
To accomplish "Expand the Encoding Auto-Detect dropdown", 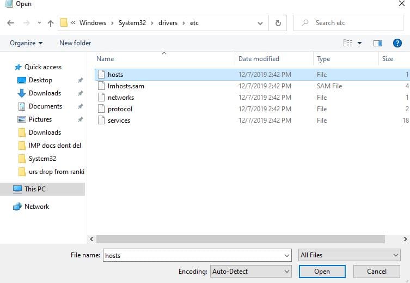I will pos(251,272).
